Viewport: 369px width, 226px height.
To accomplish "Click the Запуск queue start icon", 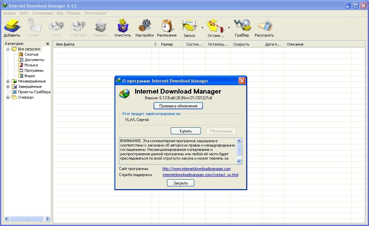I will (x=190, y=25).
